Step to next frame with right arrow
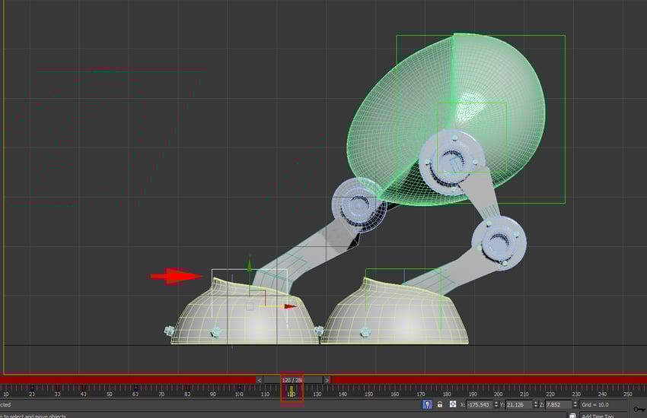The height and width of the screenshot is (418, 647). (327, 380)
